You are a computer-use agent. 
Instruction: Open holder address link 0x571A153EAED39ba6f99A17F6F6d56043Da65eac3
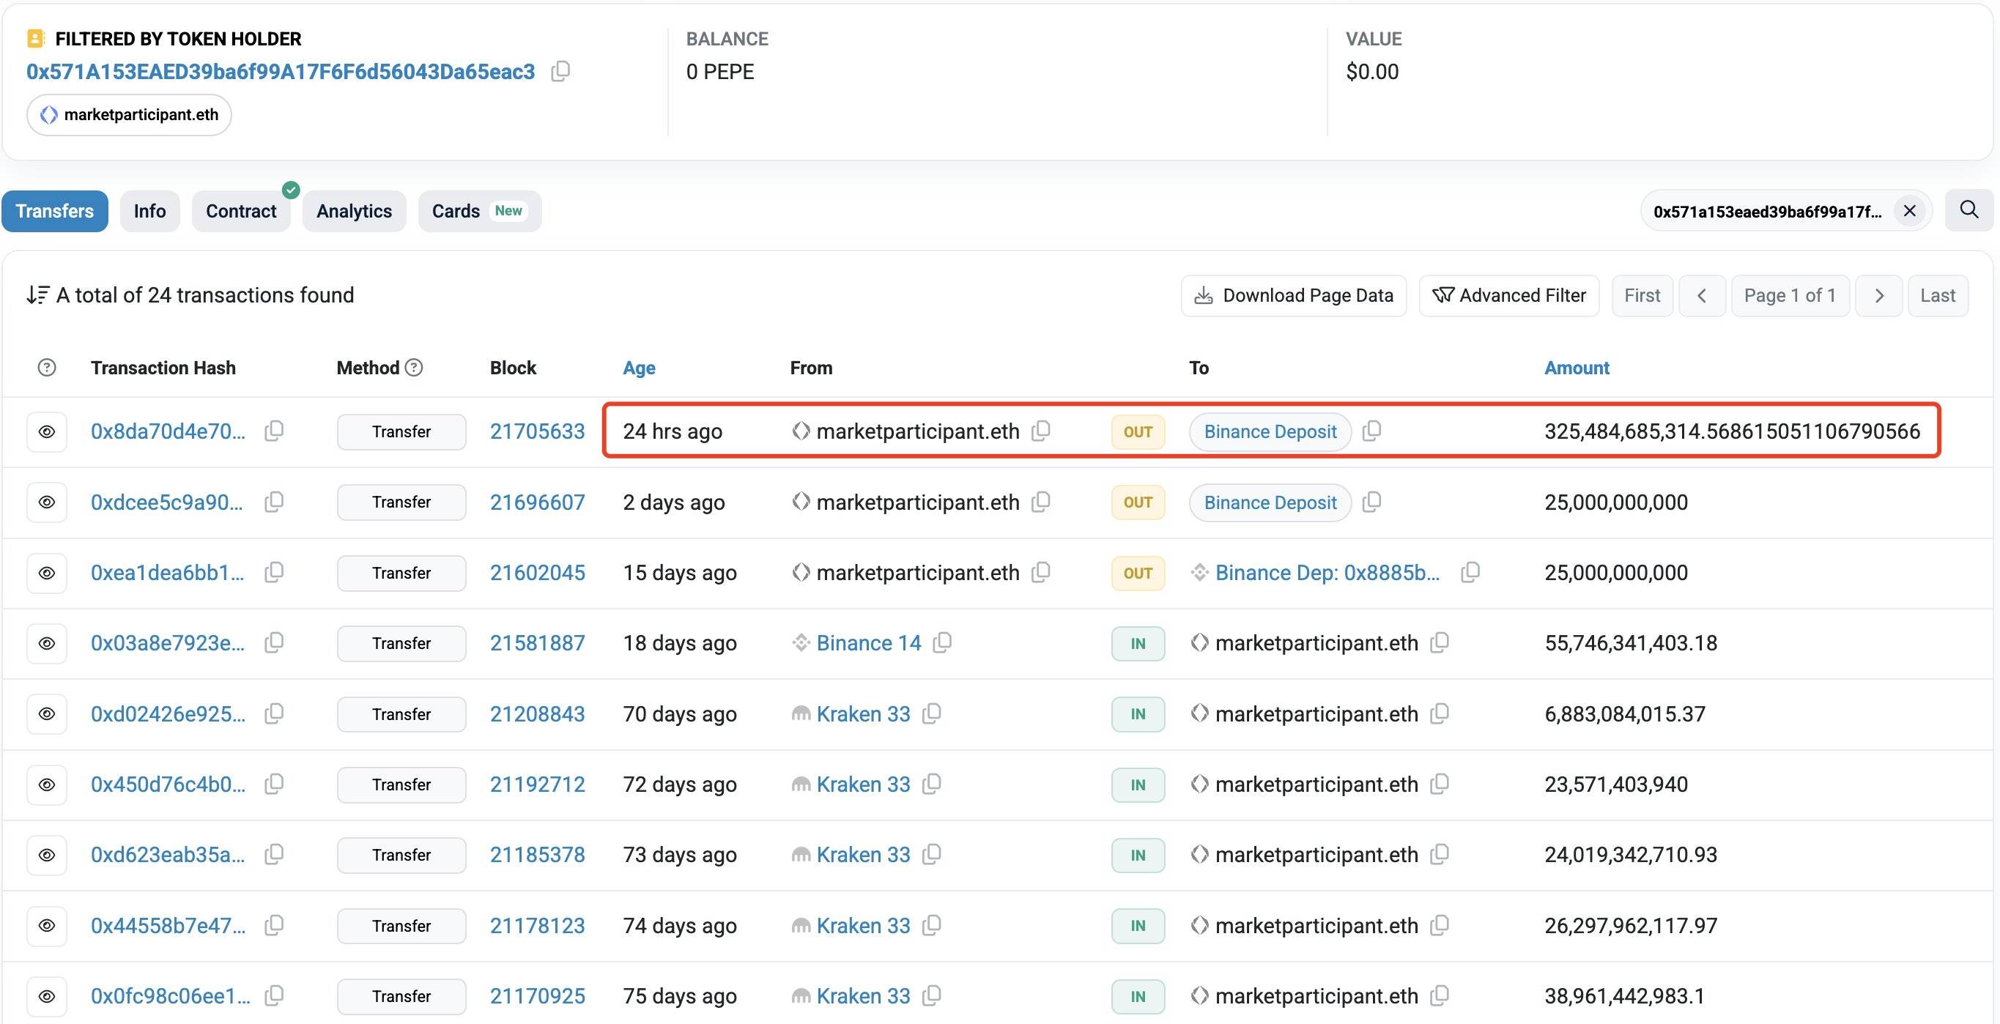click(281, 72)
